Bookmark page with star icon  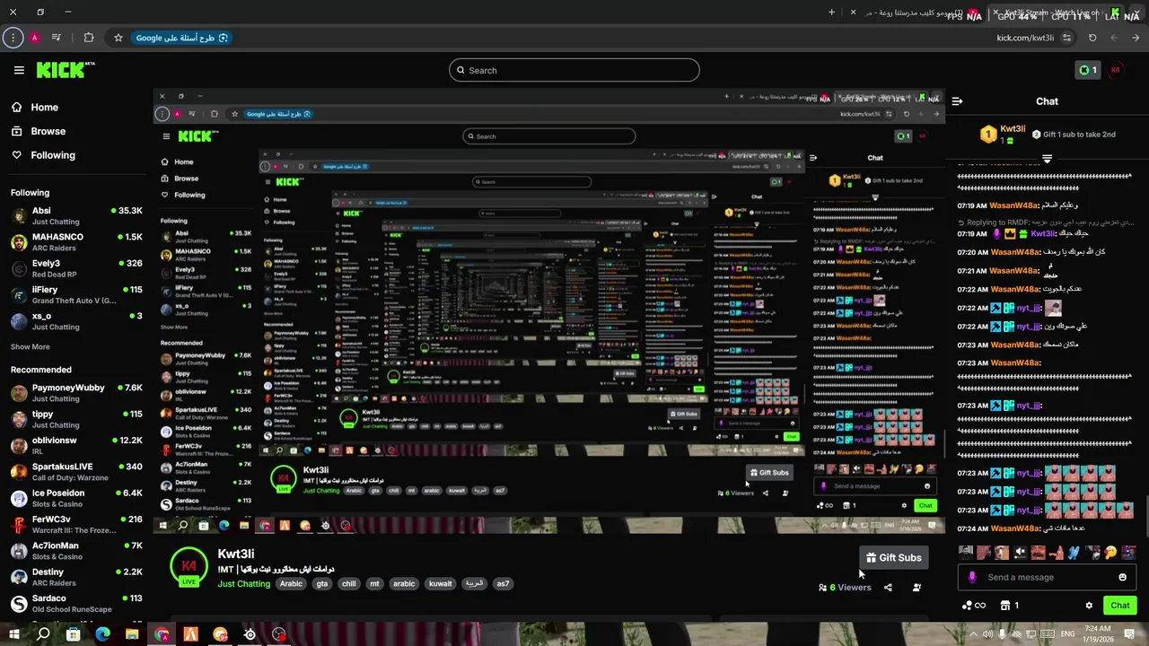pos(118,38)
